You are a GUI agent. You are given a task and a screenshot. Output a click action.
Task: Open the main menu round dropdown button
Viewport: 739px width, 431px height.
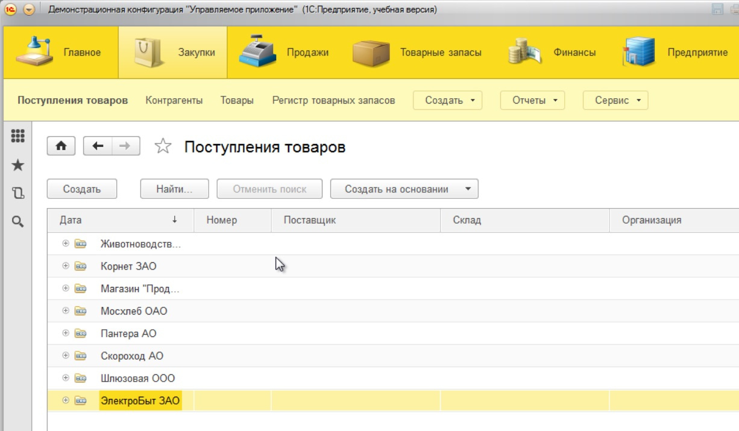(x=29, y=10)
